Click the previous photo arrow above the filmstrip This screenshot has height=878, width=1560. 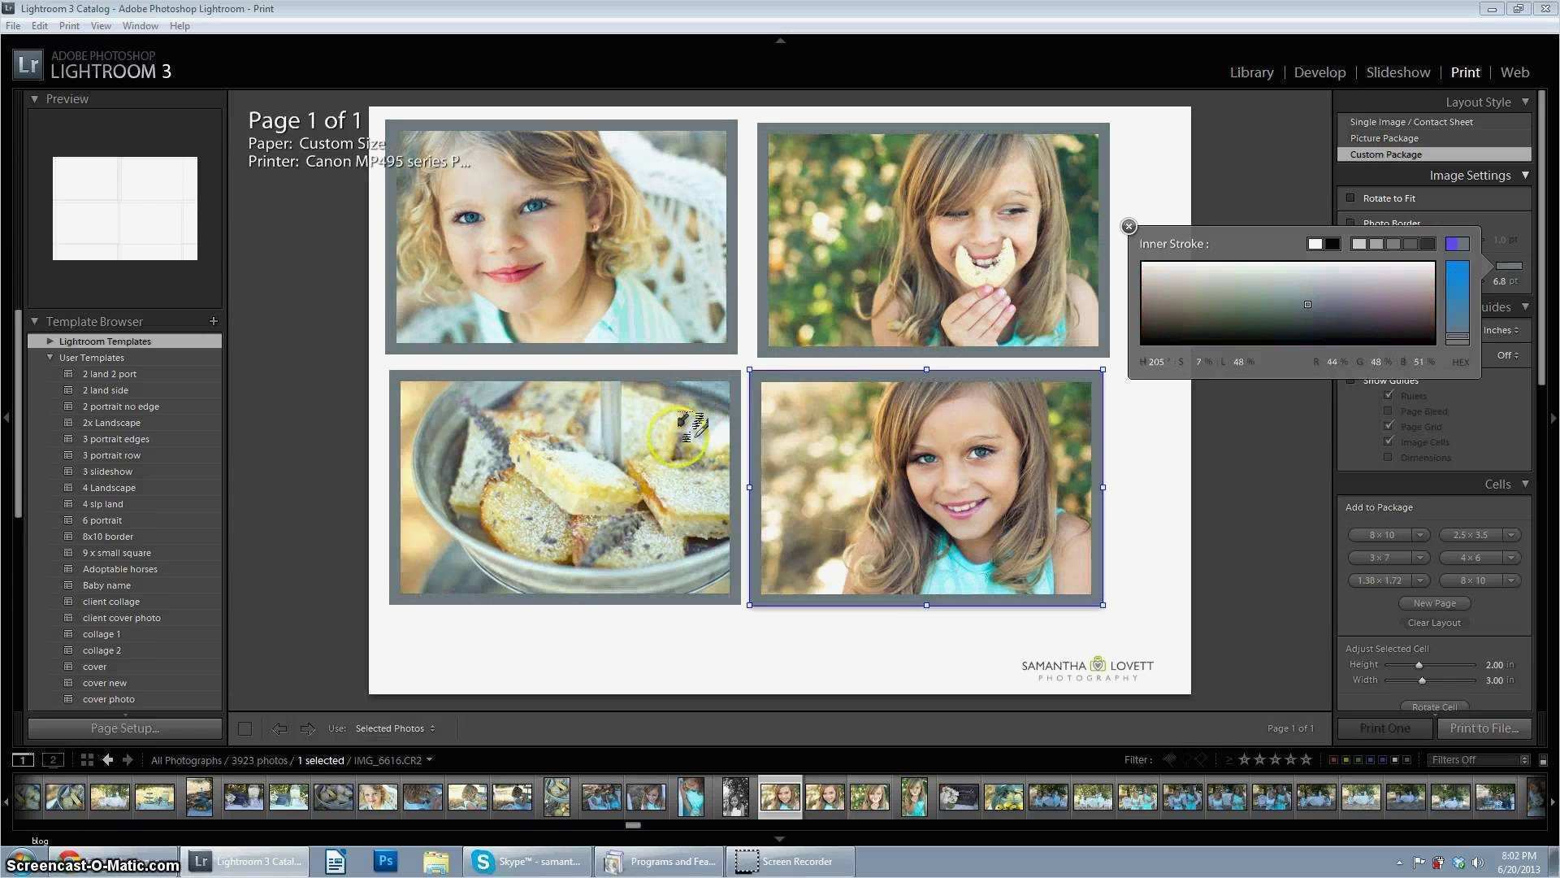tap(107, 759)
